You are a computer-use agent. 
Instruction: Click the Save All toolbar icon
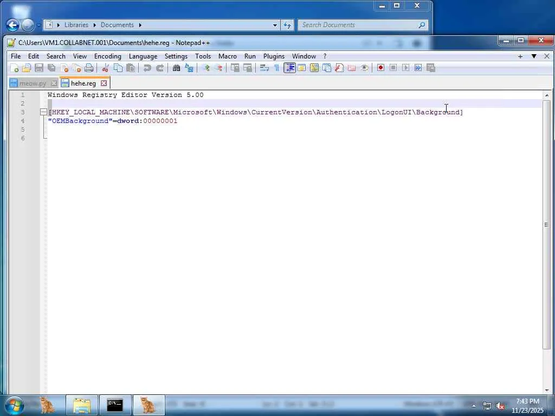click(x=51, y=68)
